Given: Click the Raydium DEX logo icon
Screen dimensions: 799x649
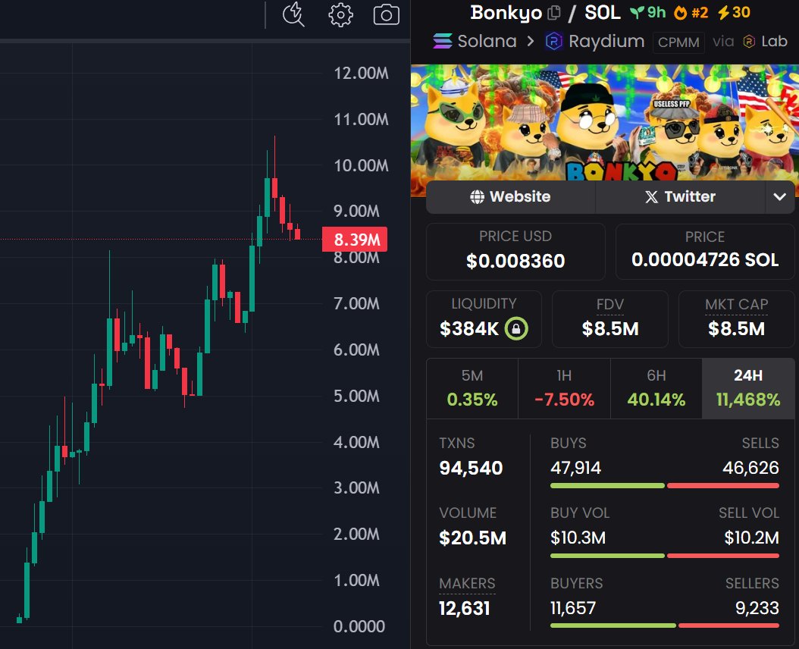Looking at the screenshot, I should (554, 41).
